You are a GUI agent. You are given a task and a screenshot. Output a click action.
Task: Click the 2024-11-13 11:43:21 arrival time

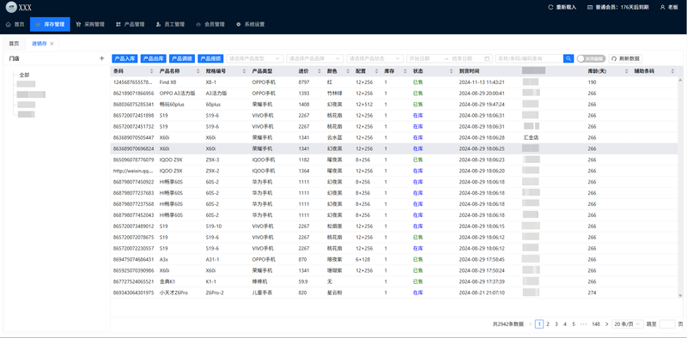(x=482, y=81)
